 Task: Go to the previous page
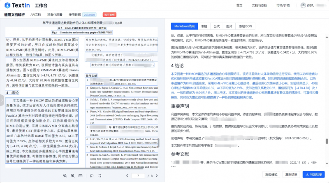tap(127, 176)
